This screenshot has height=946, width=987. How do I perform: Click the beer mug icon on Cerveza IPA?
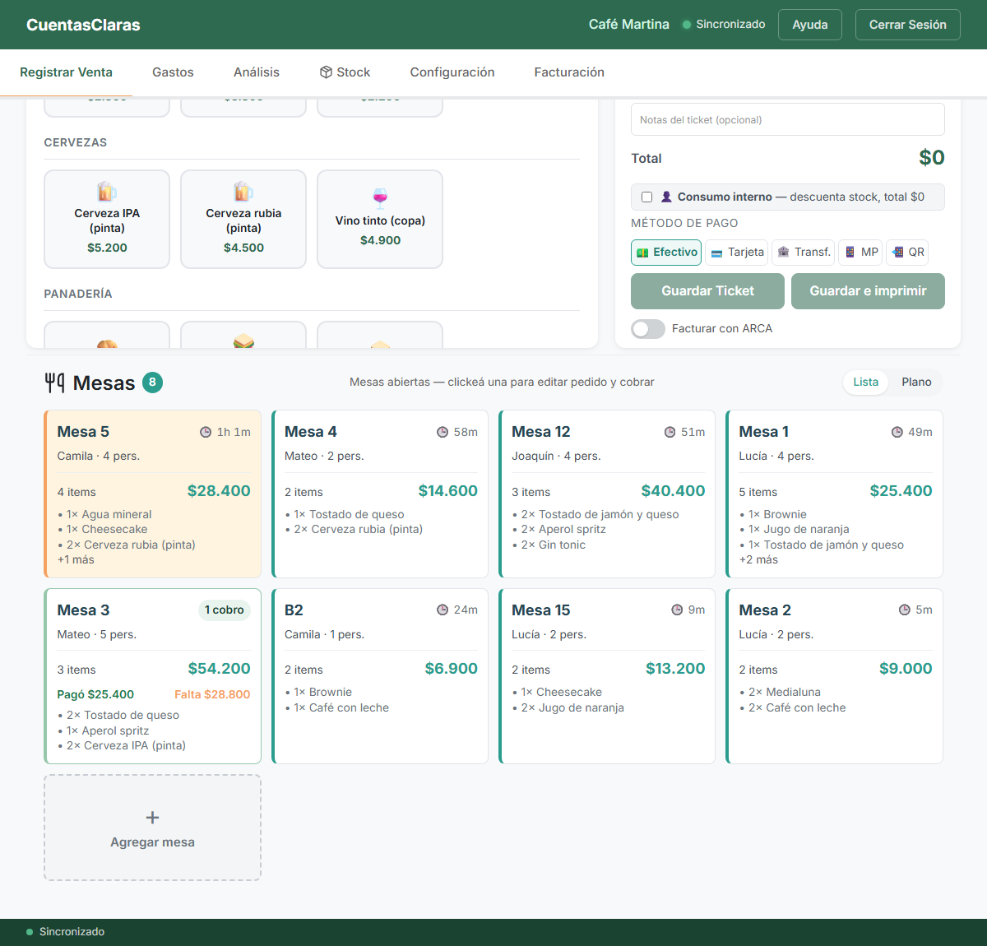tap(107, 192)
